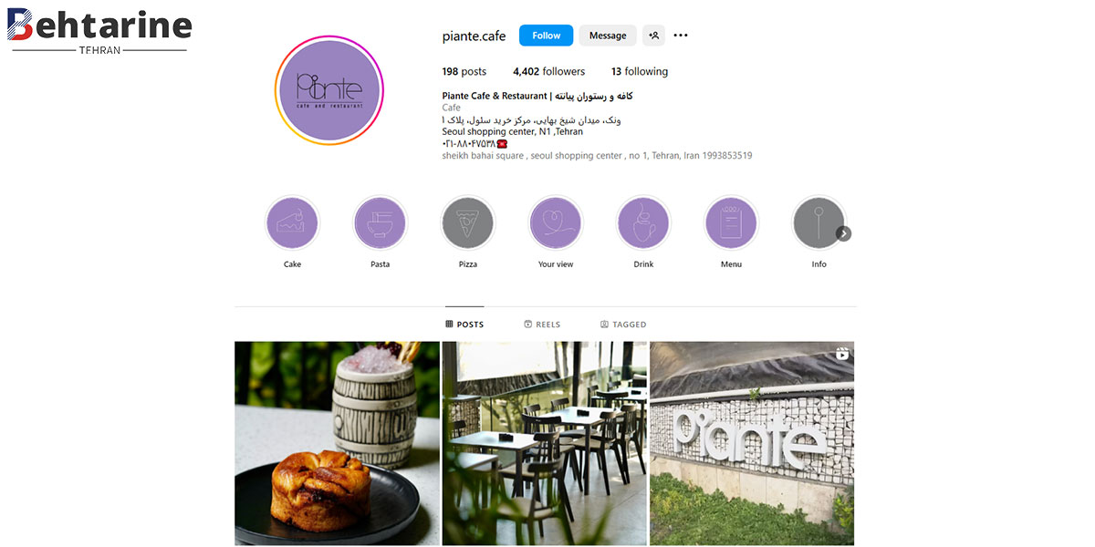Open the Piante sign reel post
Viewport: 1095px width, 547px height.
[752, 444]
